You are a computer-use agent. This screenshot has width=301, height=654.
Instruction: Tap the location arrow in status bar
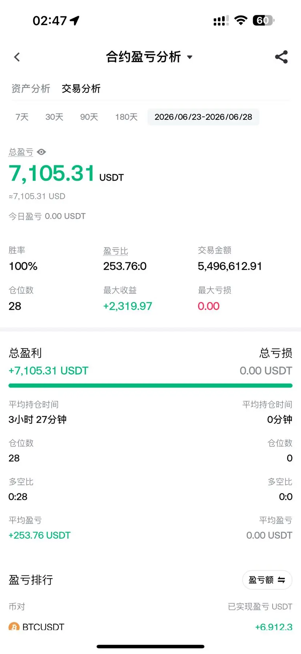tap(75, 20)
